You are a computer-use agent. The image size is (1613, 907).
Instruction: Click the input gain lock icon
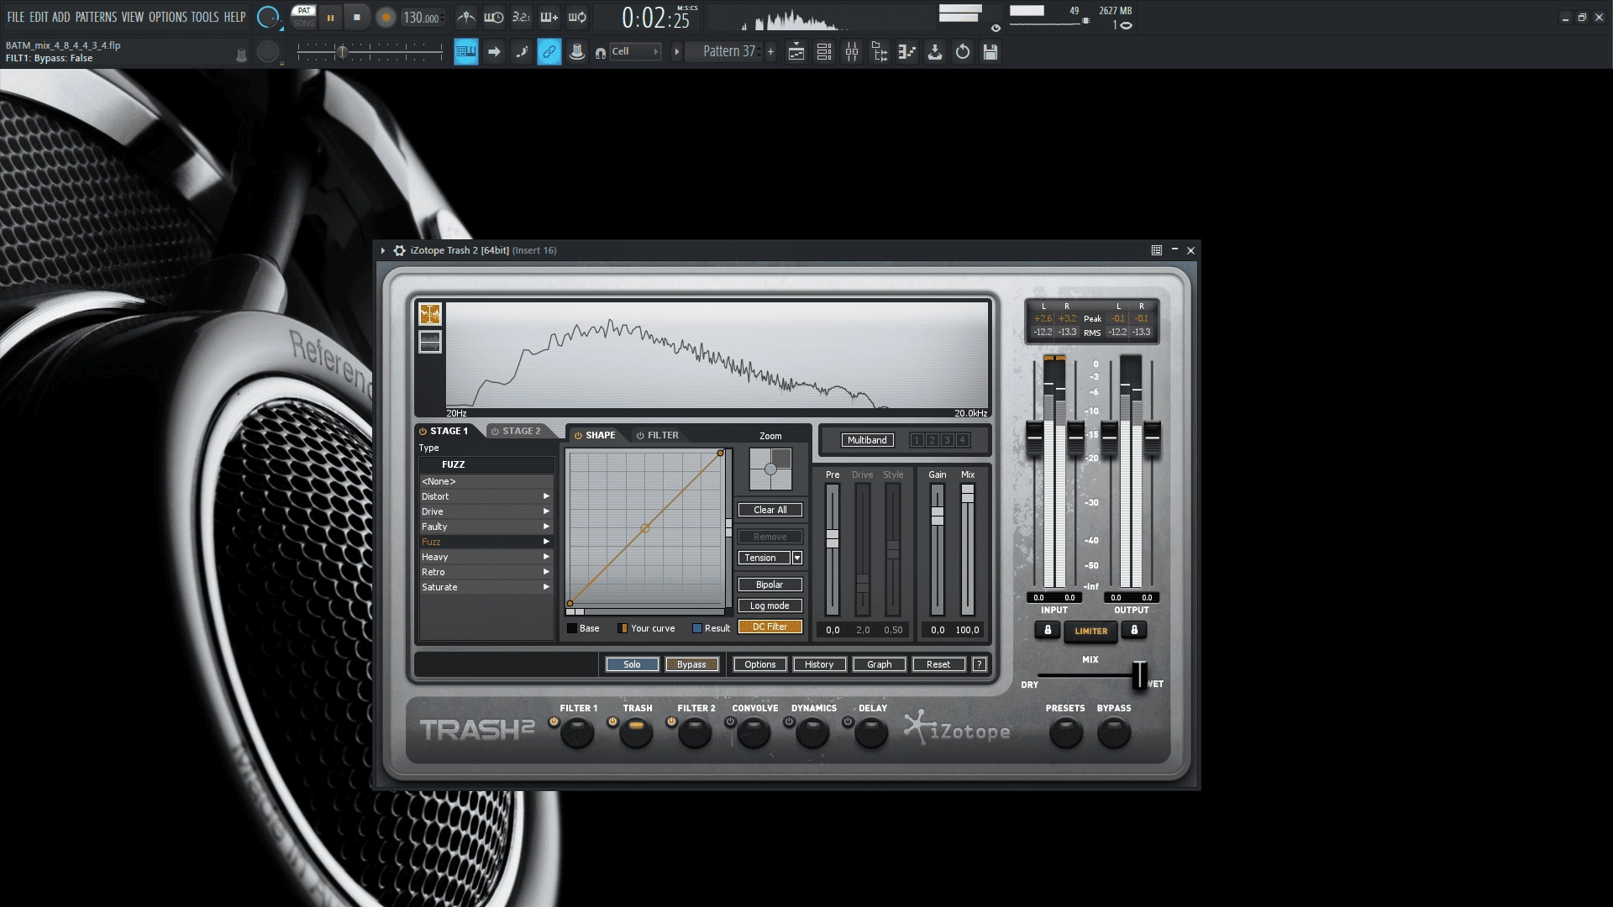(x=1047, y=630)
